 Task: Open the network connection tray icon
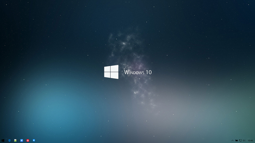pyautogui.click(x=240, y=141)
